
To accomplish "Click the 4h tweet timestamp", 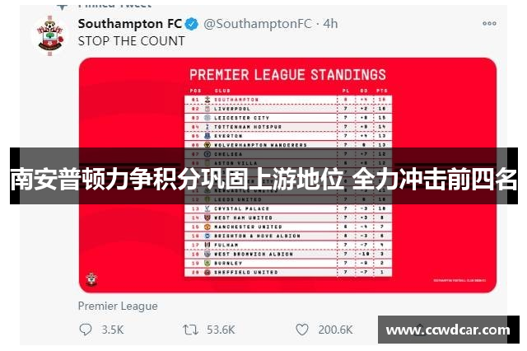I will click(x=330, y=24).
